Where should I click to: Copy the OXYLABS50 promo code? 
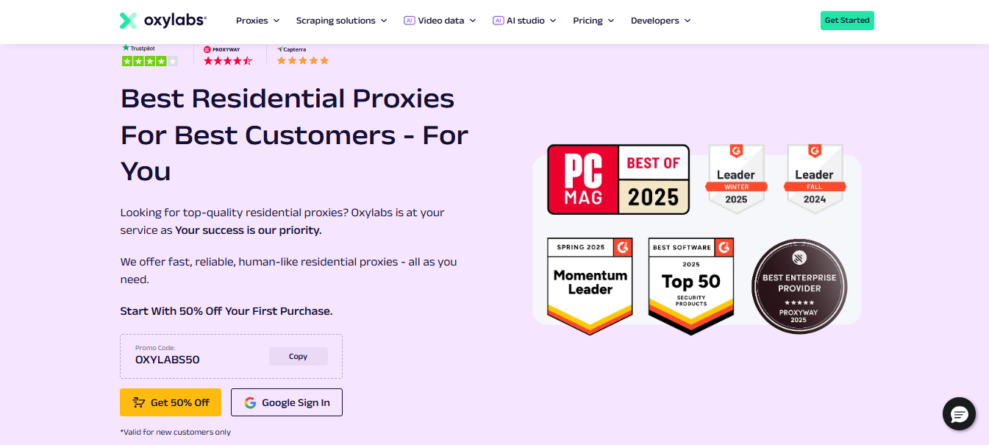click(x=298, y=356)
